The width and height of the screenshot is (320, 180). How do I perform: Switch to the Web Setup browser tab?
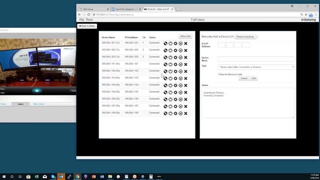(x=94, y=9)
